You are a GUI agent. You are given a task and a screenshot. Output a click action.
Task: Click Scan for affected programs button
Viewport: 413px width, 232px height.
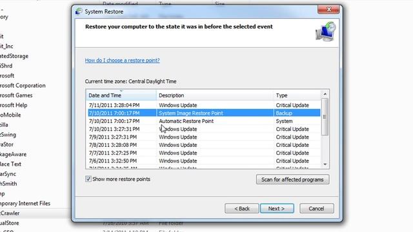(292, 179)
